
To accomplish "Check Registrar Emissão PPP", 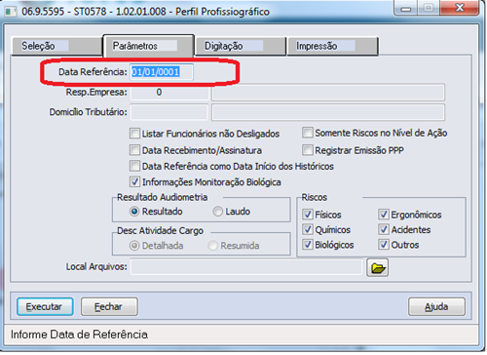I will 308,150.
